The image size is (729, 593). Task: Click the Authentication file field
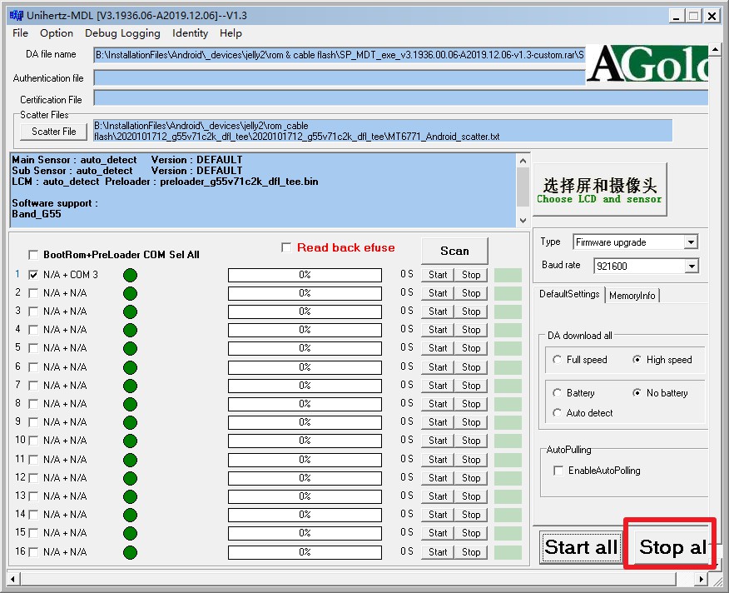tap(339, 77)
